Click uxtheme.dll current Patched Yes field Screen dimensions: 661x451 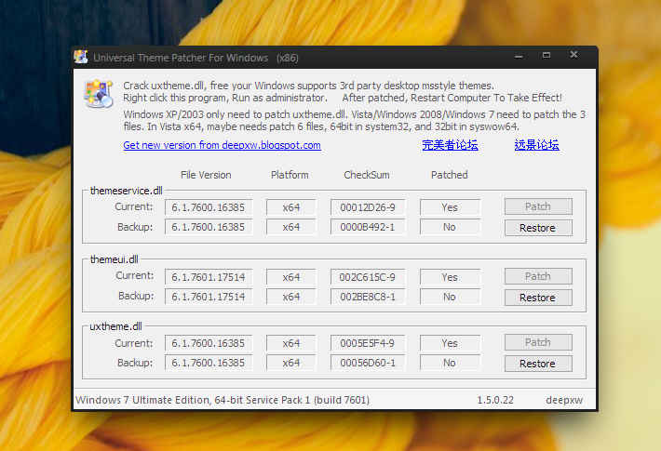450,343
